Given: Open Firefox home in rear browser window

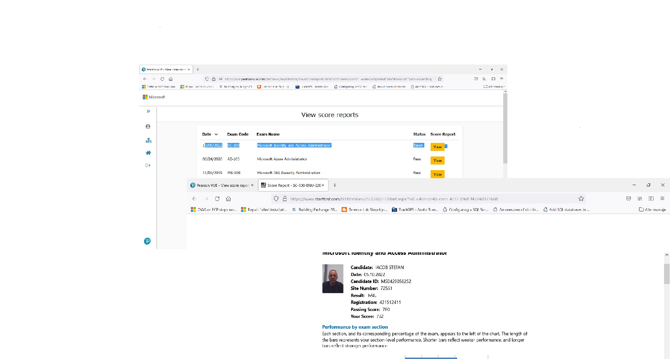Looking at the screenshot, I should pyautogui.click(x=171, y=79).
